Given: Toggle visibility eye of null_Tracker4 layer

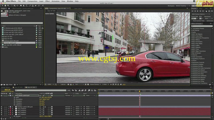Looking at the screenshot, I should point(2,109).
